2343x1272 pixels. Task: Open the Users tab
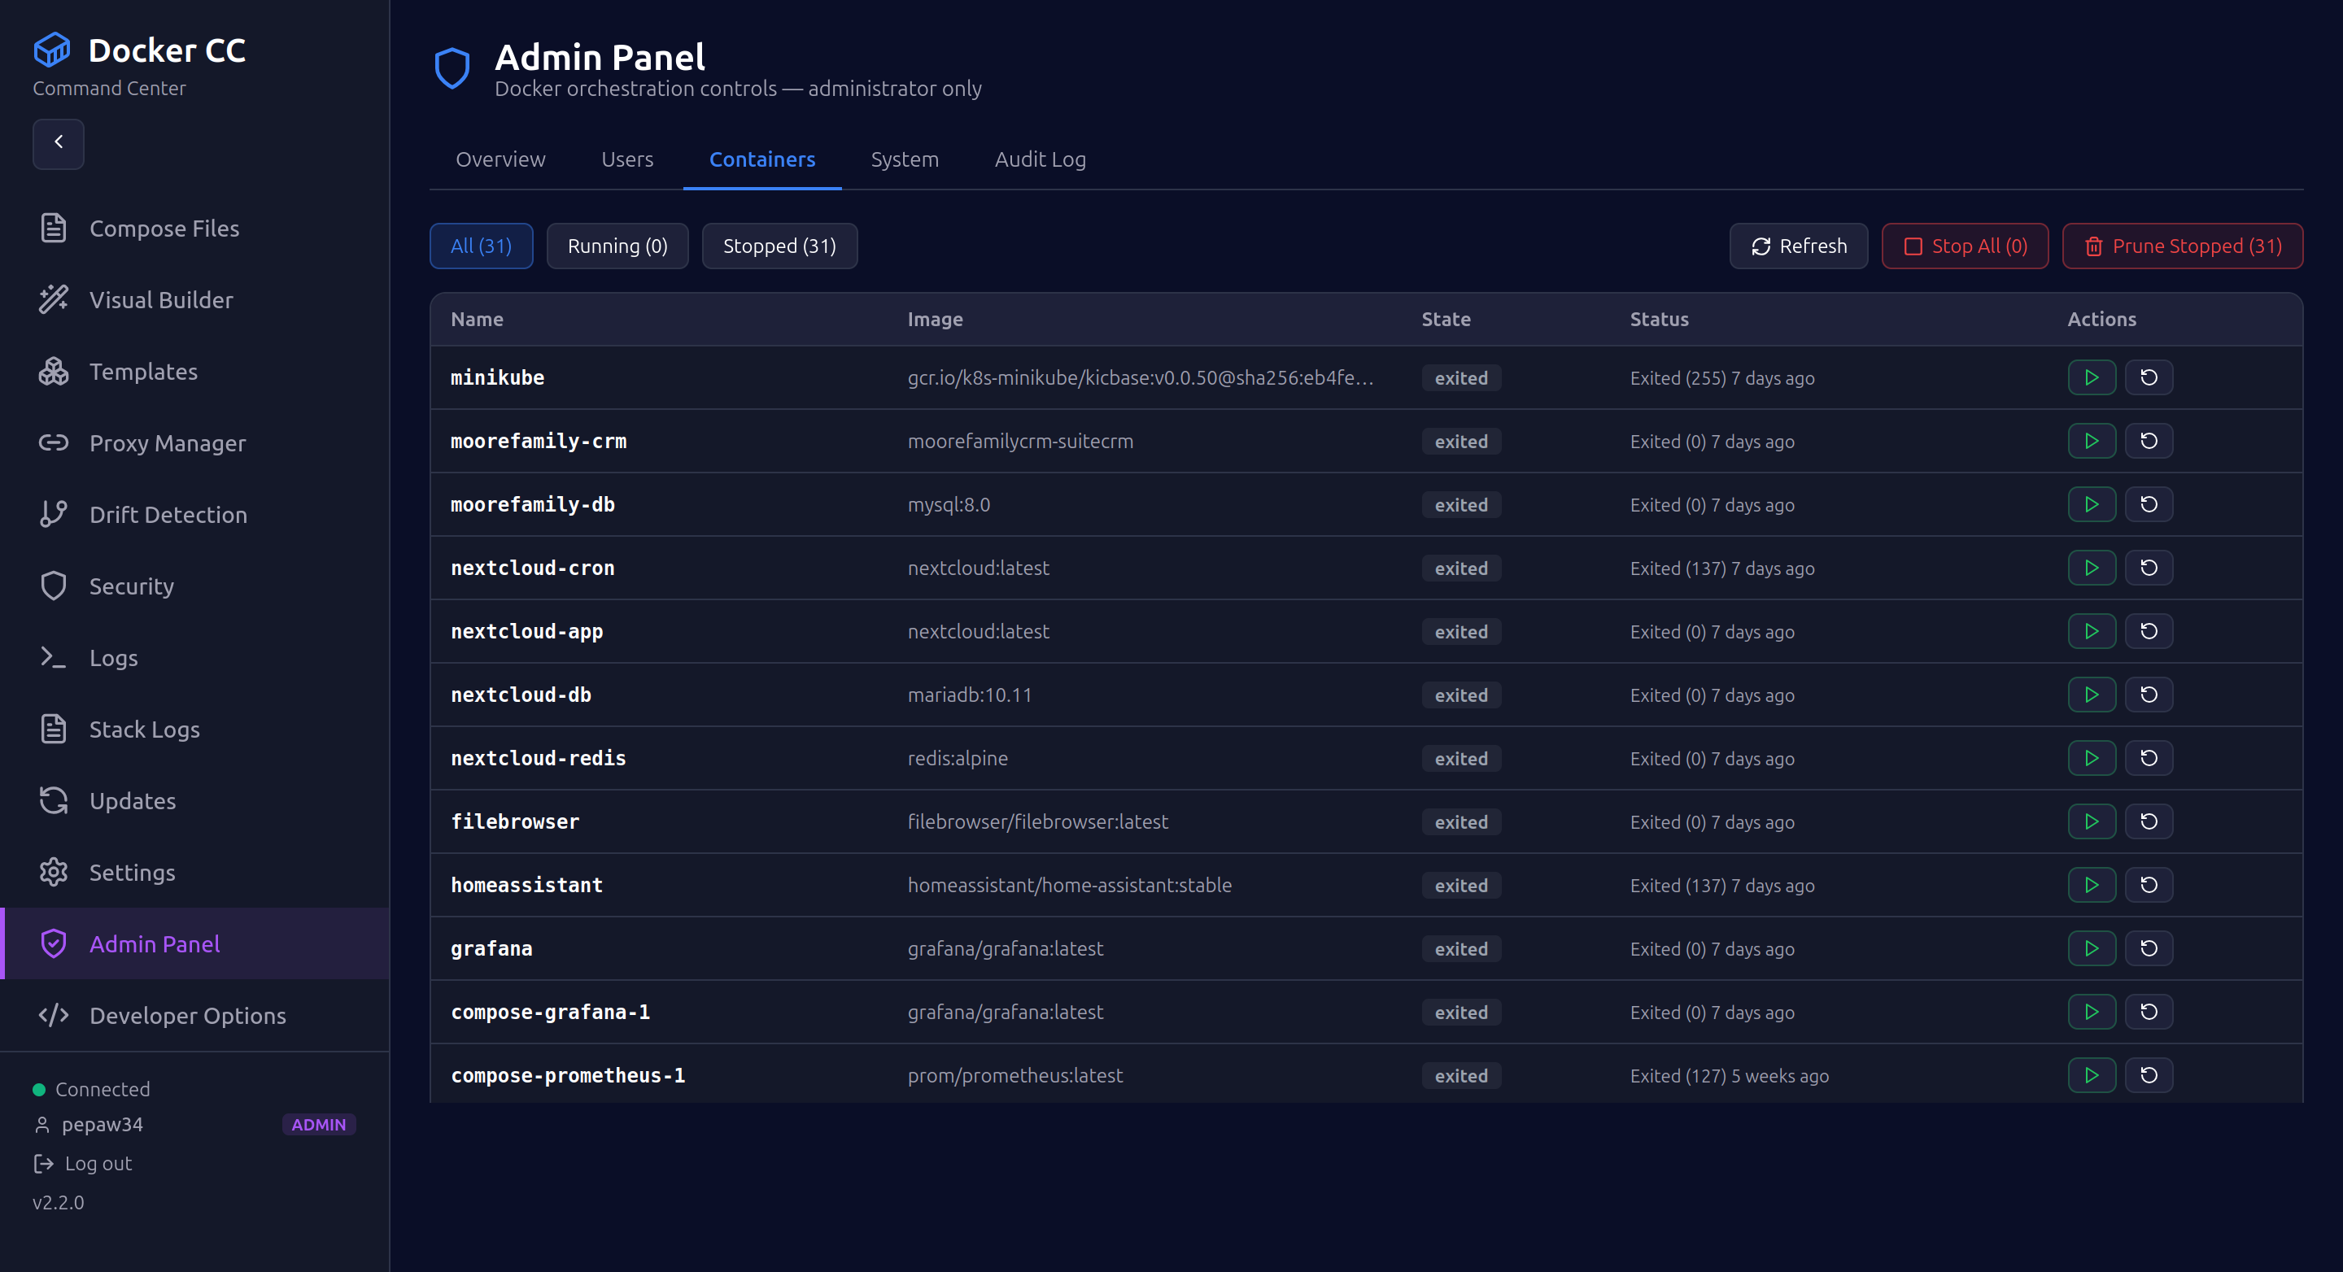[x=626, y=159]
